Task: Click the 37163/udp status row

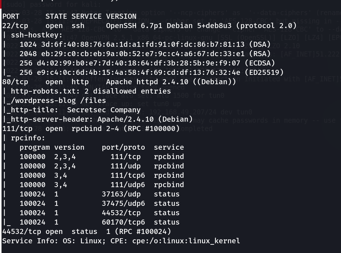Action: click(99, 194)
